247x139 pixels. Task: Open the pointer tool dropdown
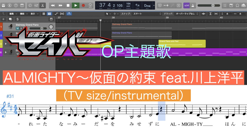(x=108, y=14)
